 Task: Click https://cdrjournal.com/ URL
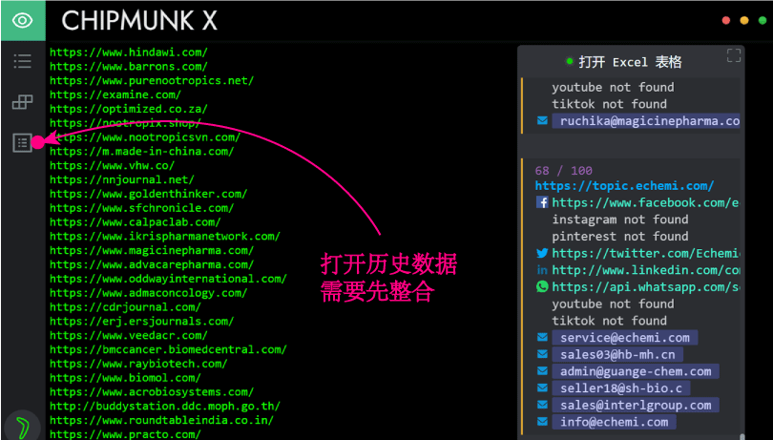coord(125,306)
